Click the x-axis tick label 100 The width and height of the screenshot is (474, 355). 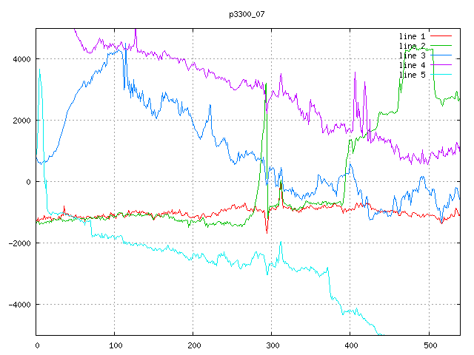tap(115, 345)
